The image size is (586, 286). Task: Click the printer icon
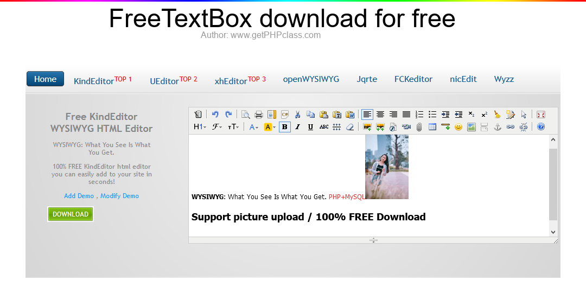click(259, 115)
